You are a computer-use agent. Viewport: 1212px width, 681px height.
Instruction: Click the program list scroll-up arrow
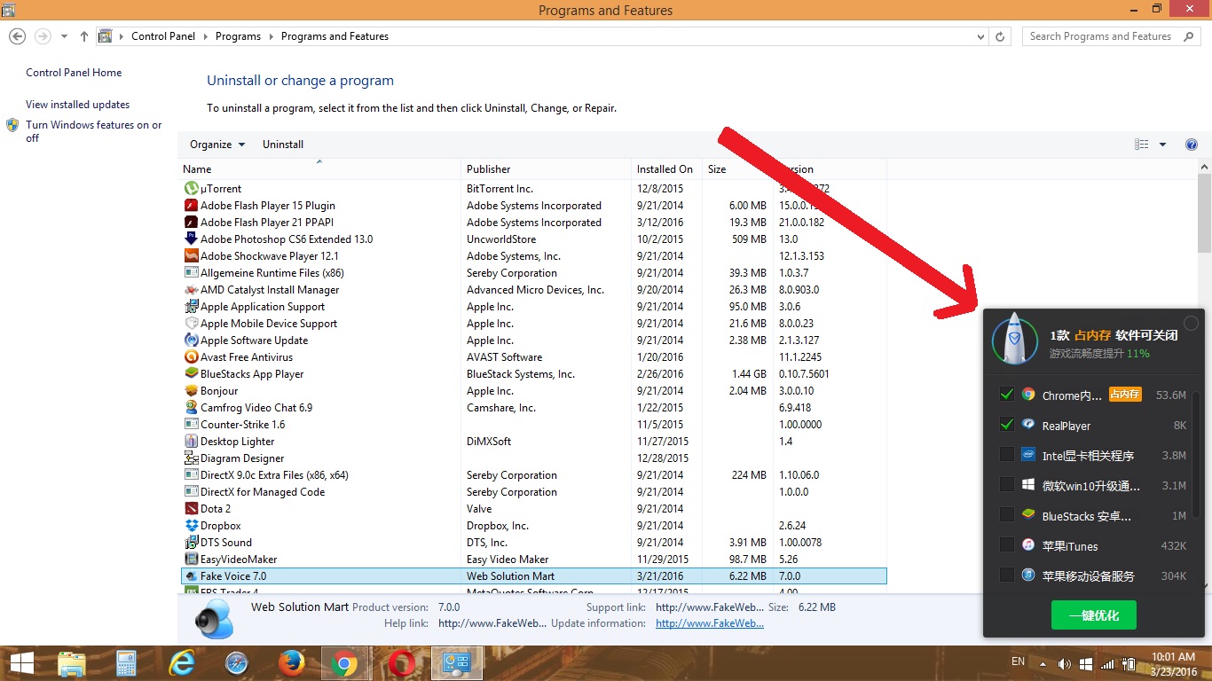point(1204,167)
